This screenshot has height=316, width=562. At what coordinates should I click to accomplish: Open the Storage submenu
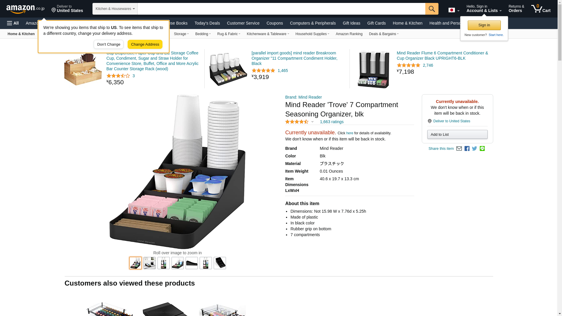(x=181, y=34)
